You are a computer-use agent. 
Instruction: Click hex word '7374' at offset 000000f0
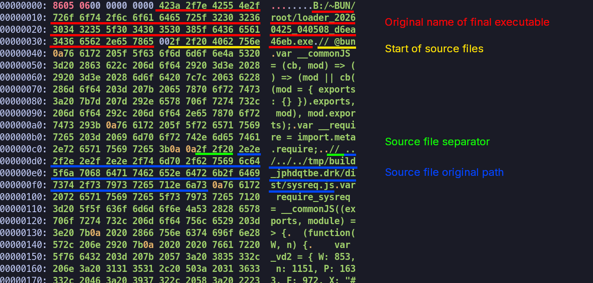pyautogui.click(x=63, y=185)
